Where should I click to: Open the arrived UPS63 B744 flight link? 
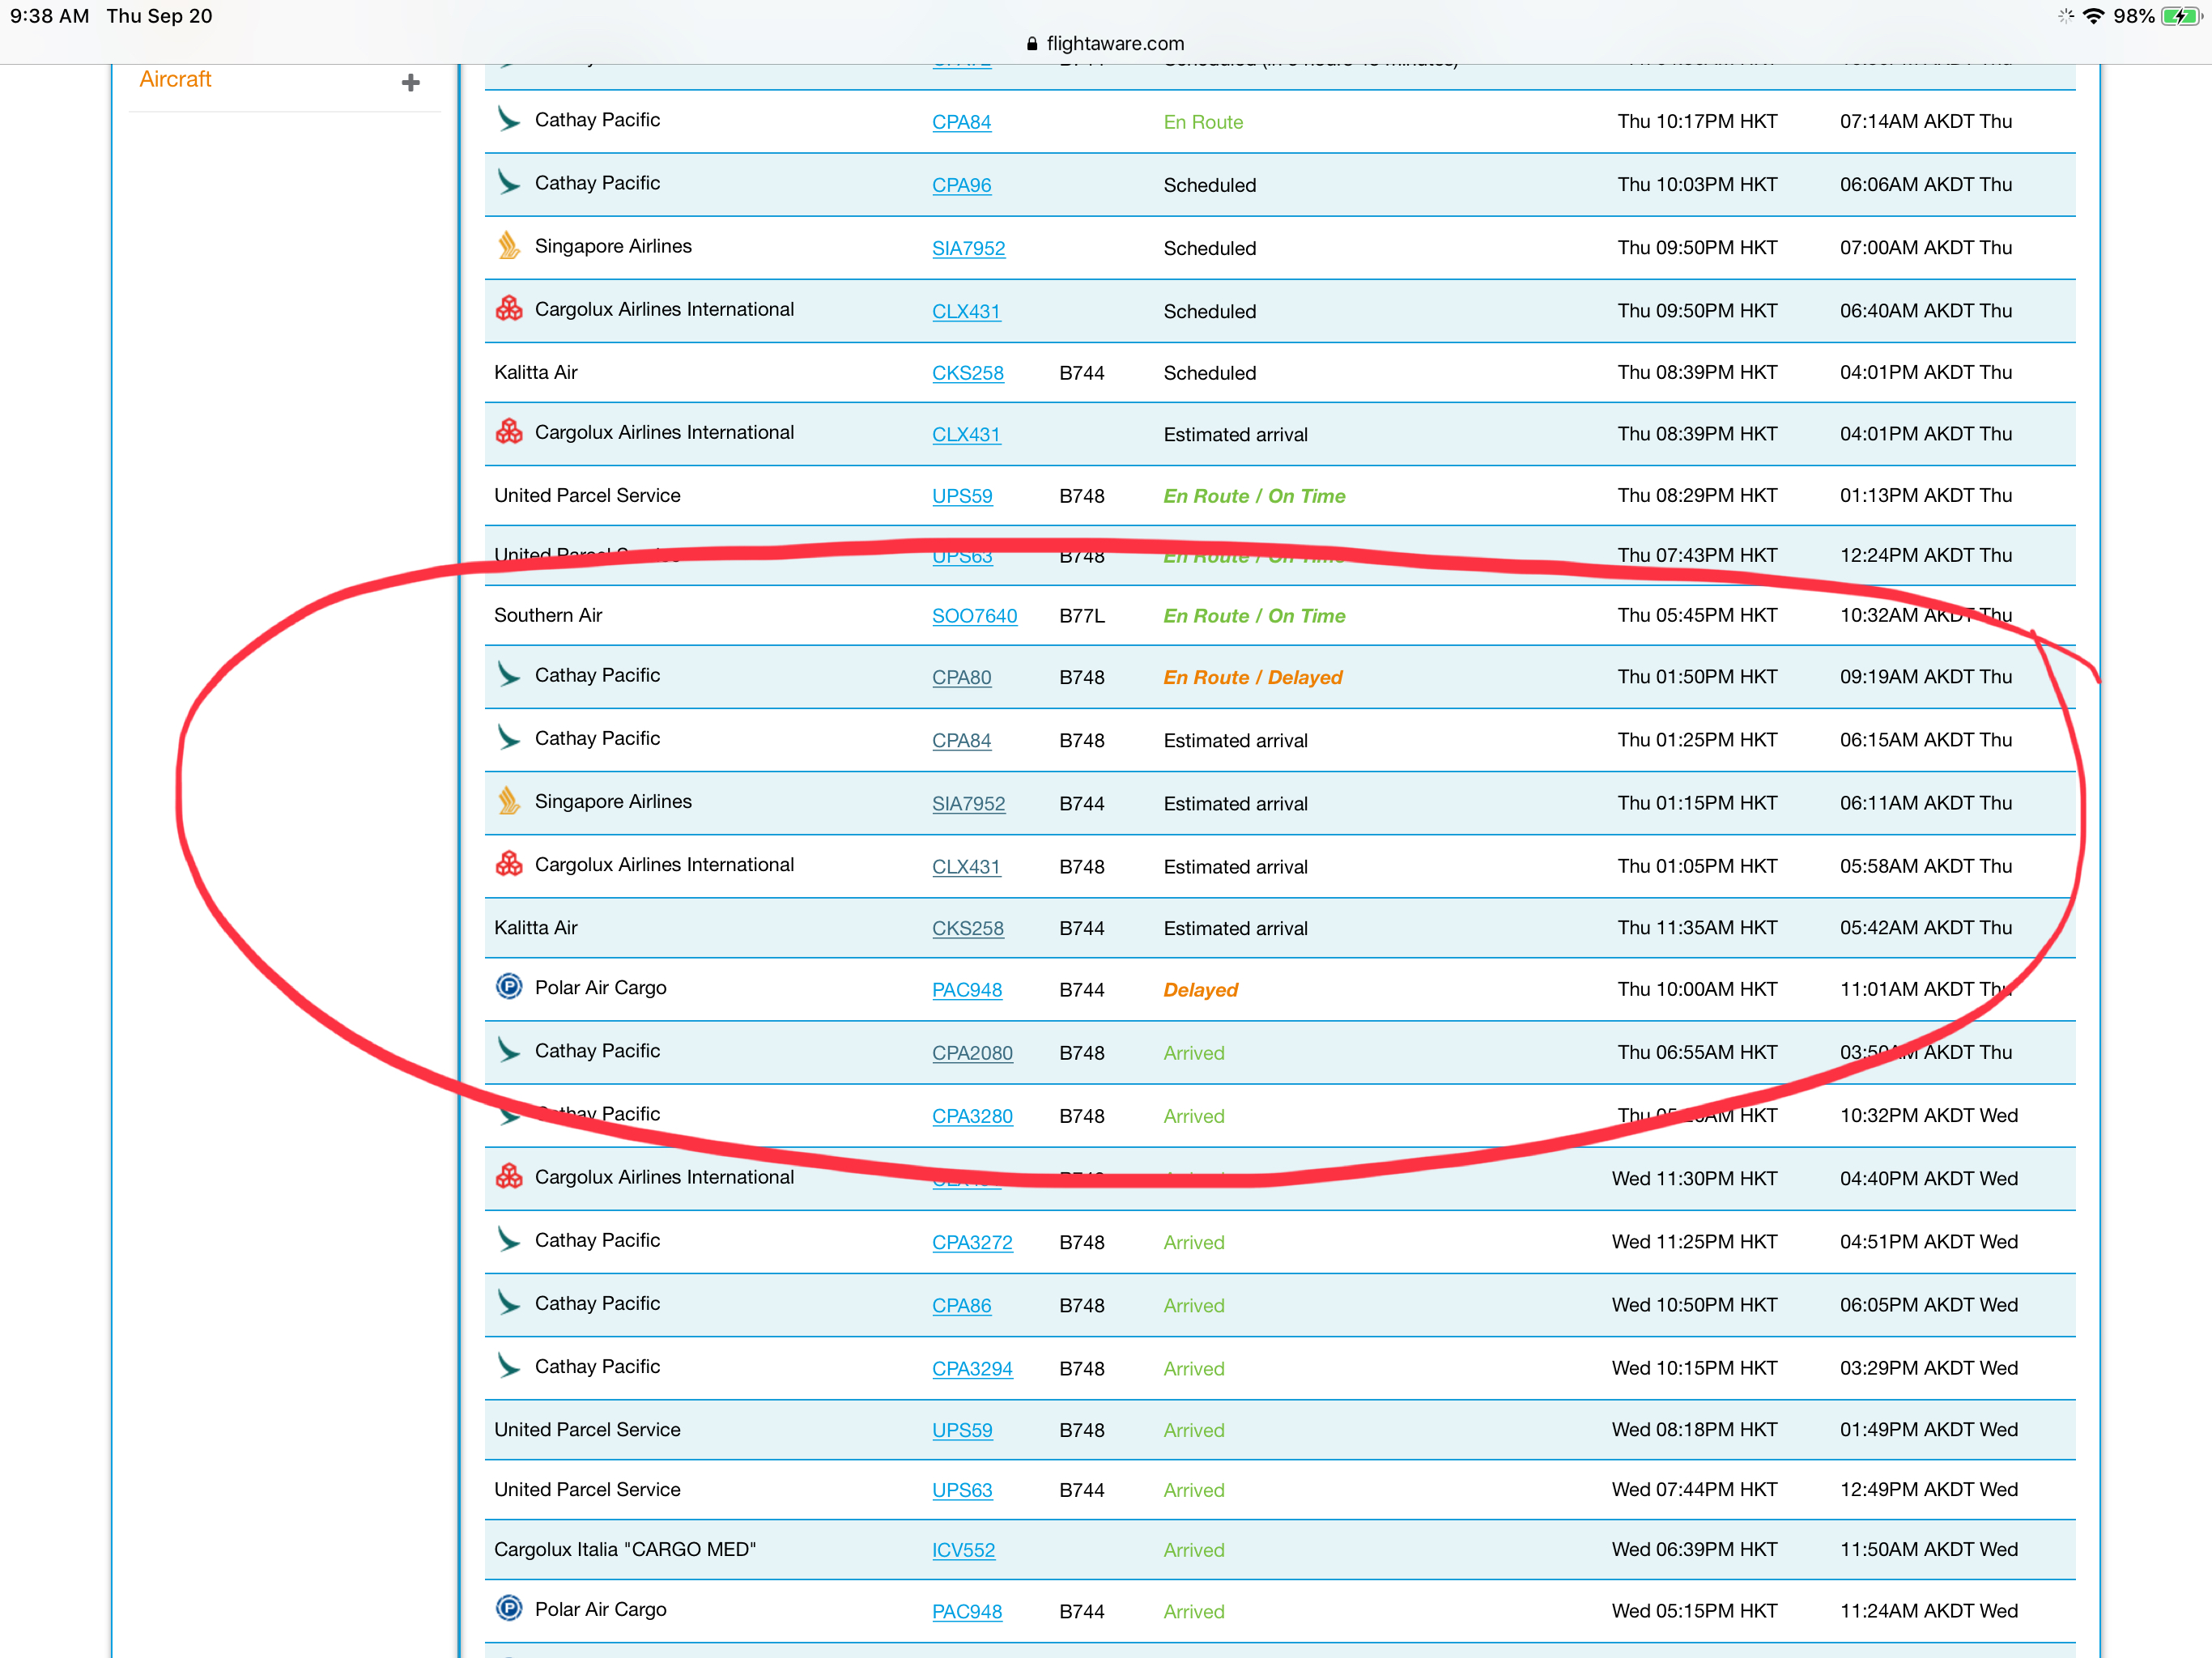(962, 1490)
